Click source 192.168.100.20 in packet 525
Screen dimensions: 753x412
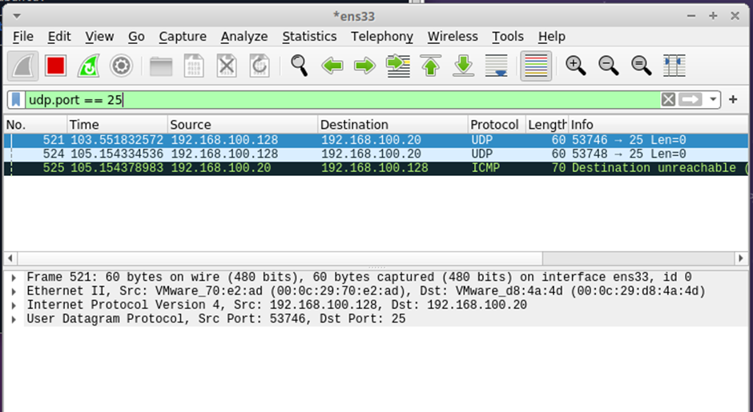(221, 168)
